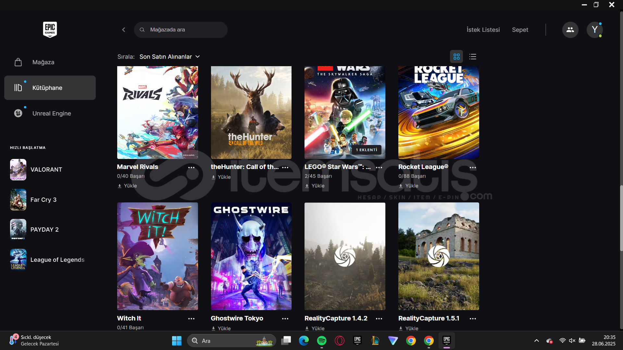Screen dimensions: 623x350
Task: Open Ghostwire Tokyo options menu
Action: pos(285,319)
